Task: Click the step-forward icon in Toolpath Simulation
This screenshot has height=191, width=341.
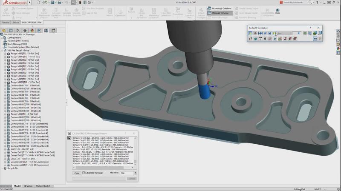Action: coord(270,33)
